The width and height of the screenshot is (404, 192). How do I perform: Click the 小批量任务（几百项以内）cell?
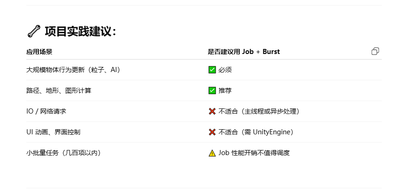click(x=63, y=153)
